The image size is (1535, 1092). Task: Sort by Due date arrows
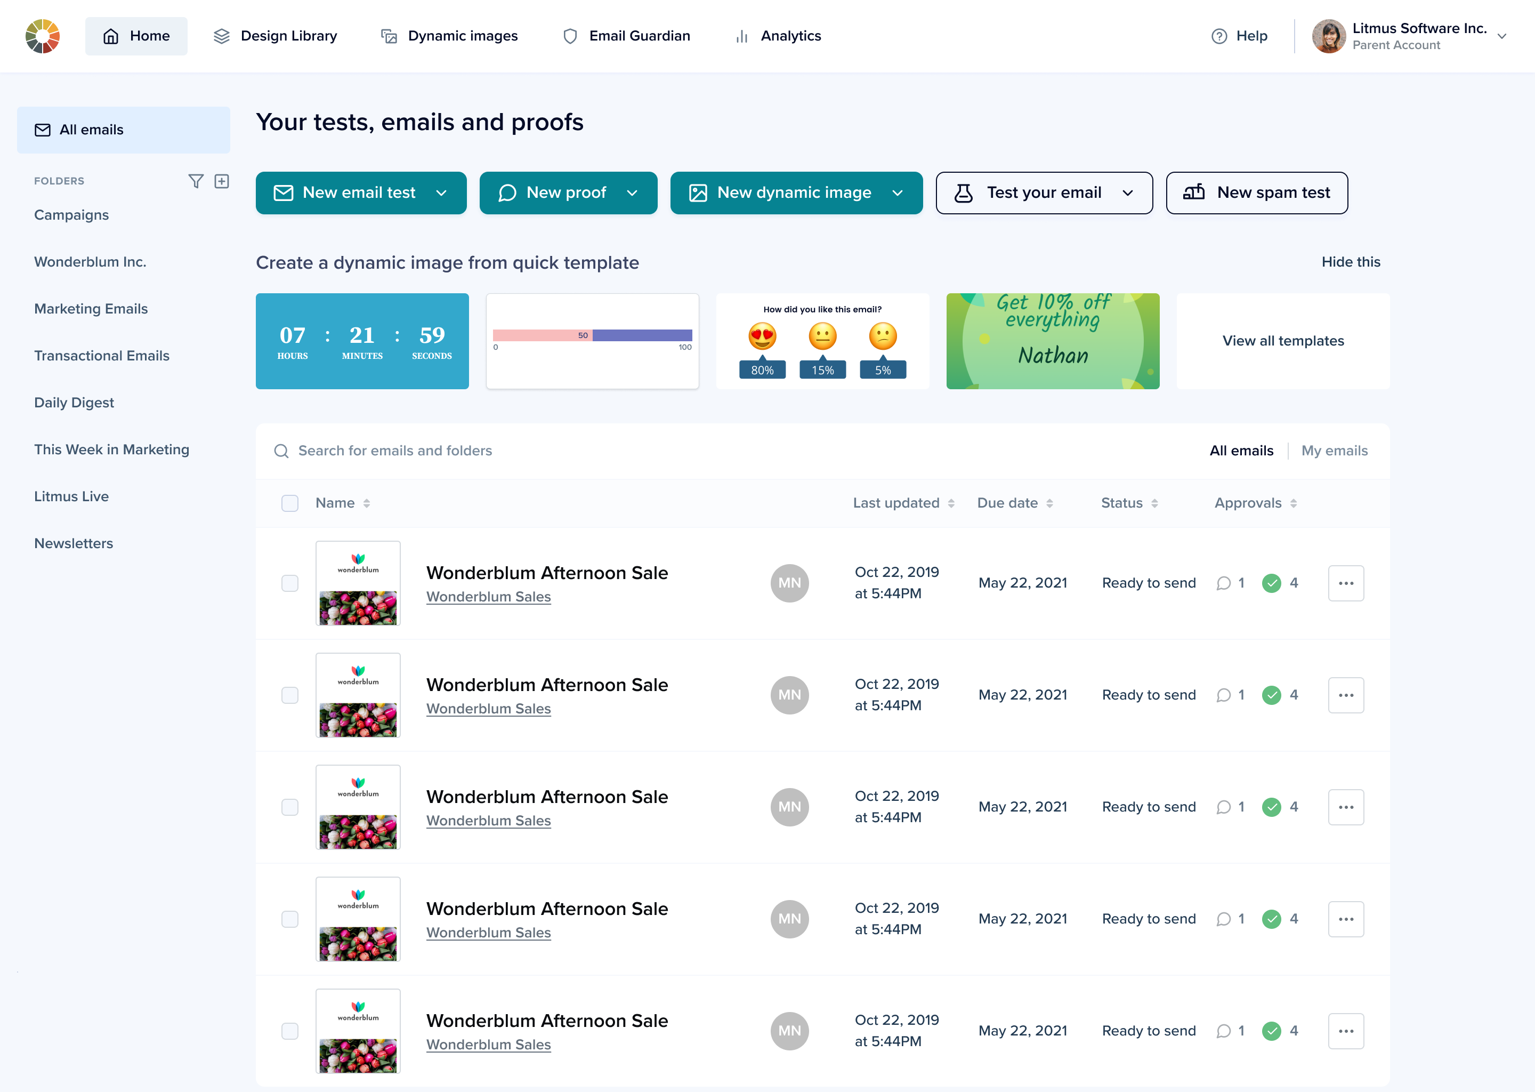pos(1049,503)
